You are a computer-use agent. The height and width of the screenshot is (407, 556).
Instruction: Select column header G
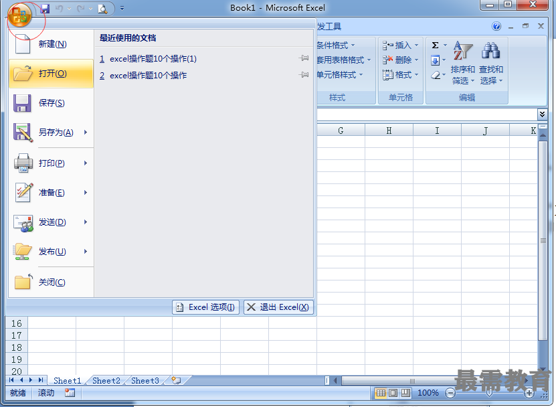[341, 131]
